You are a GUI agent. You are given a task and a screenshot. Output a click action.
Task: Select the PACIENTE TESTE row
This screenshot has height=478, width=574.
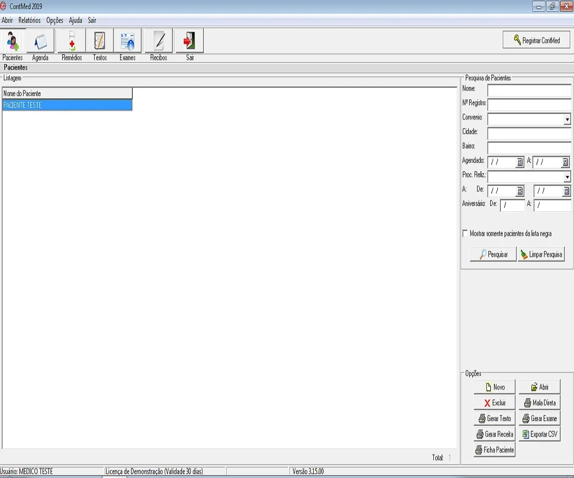pos(67,105)
